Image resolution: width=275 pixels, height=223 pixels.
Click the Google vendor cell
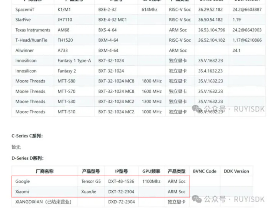click(23, 181)
